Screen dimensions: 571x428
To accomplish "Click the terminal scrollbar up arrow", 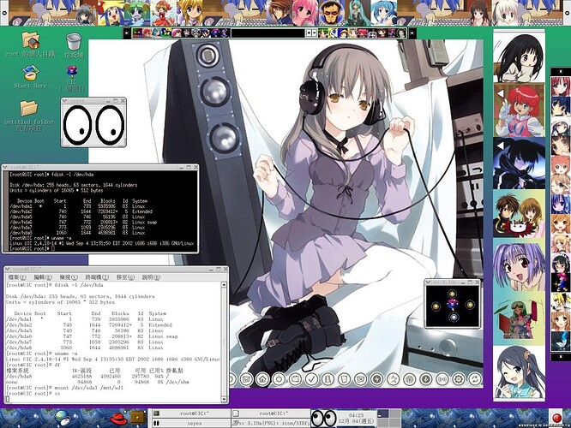I will click(x=224, y=285).
